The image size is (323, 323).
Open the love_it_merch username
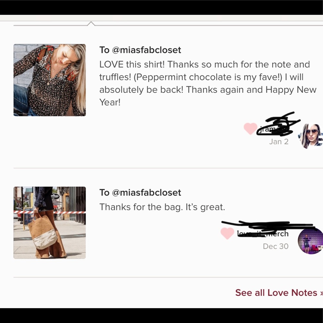263,234
